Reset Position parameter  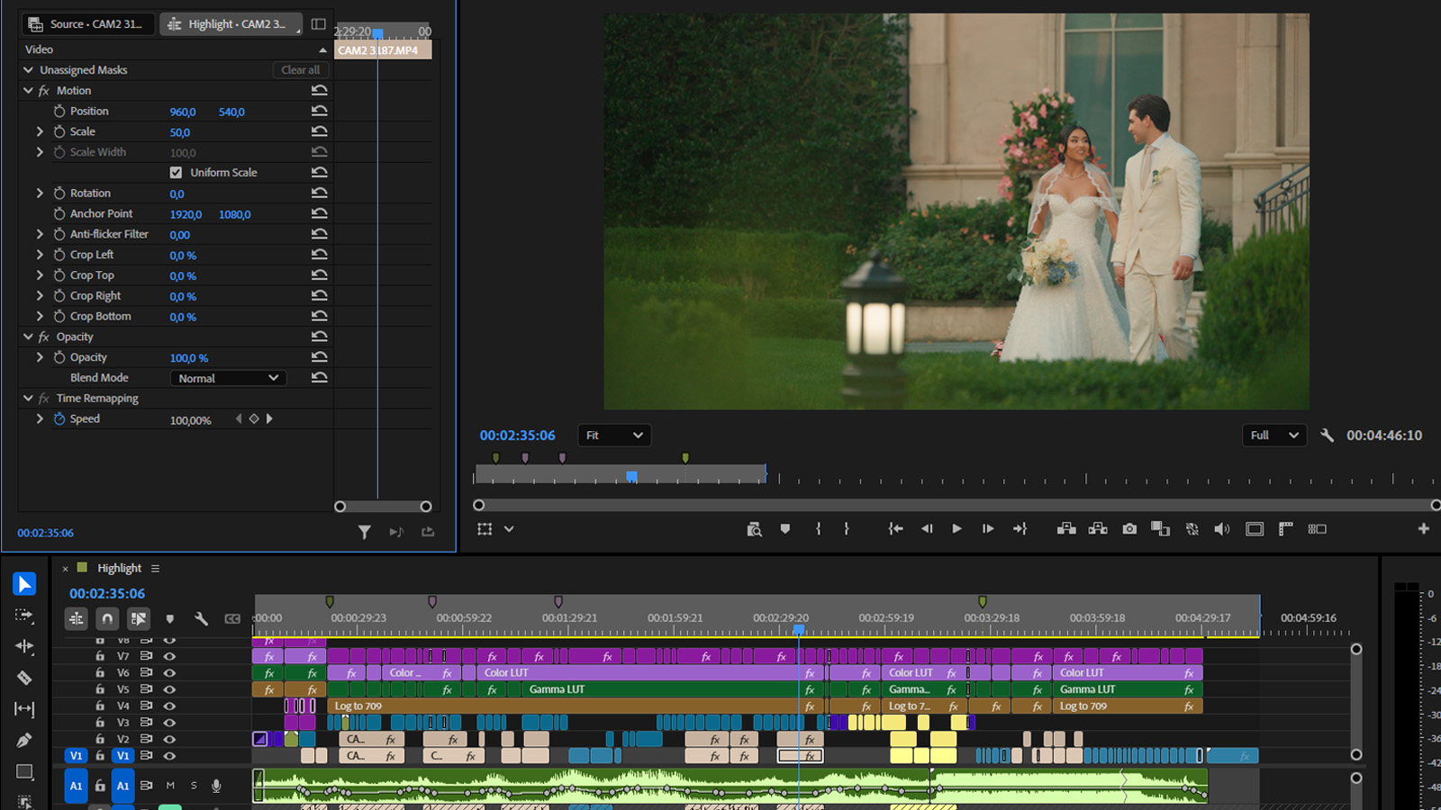pos(319,111)
